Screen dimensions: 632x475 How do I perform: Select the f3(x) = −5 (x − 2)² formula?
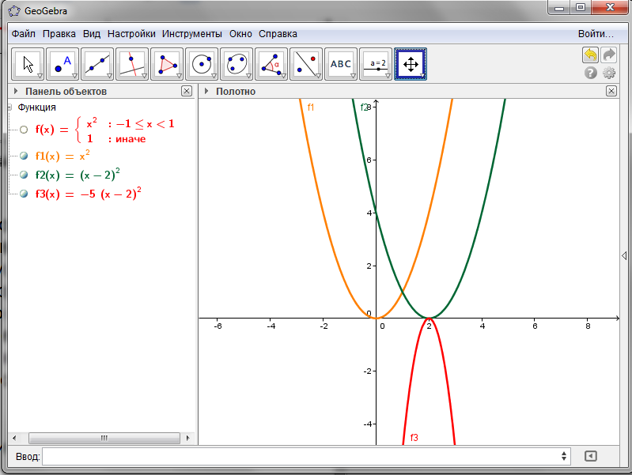click(89, 194)
